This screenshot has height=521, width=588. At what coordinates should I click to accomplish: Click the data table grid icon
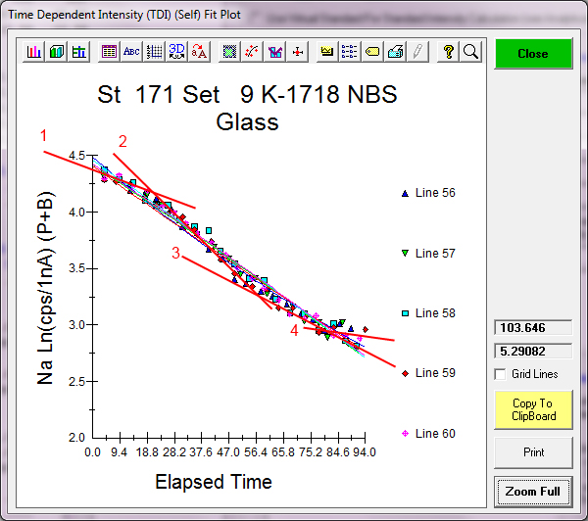pyautogui.click(x=109, y=52)
